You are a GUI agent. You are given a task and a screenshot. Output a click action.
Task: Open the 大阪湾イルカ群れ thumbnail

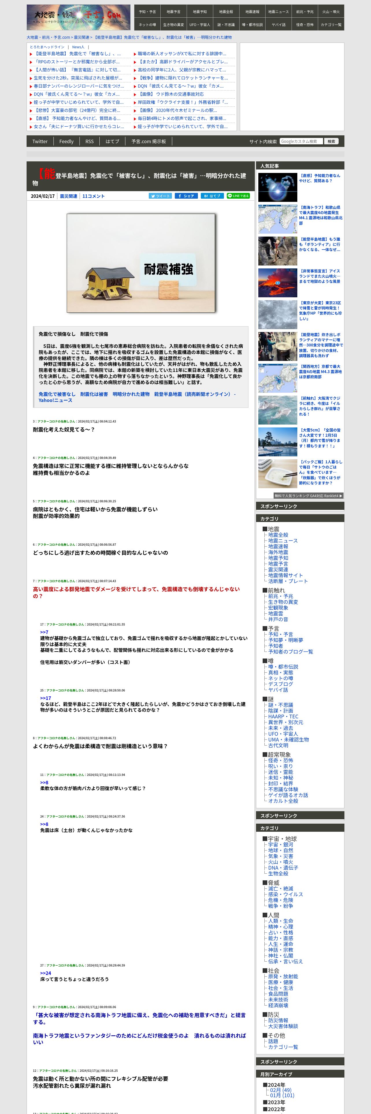tap(278, 410)
